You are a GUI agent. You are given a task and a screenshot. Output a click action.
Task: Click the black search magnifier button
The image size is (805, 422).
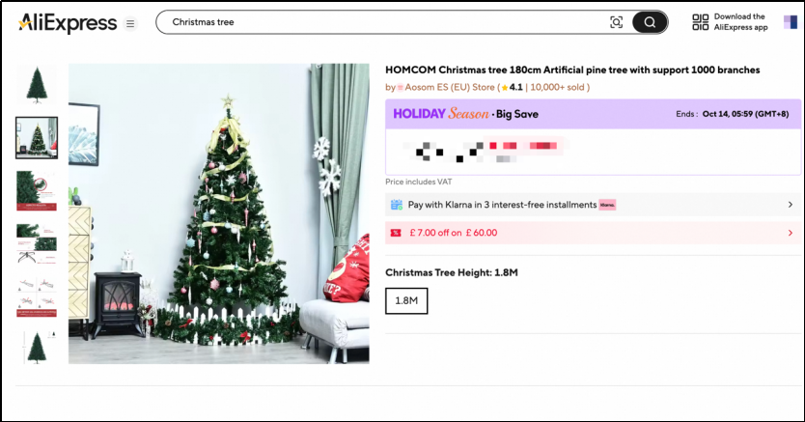point(650,22)
